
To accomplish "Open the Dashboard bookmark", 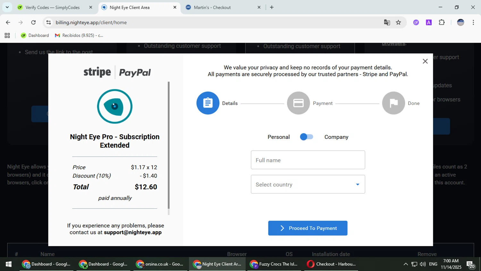I will tap(35, 36).
